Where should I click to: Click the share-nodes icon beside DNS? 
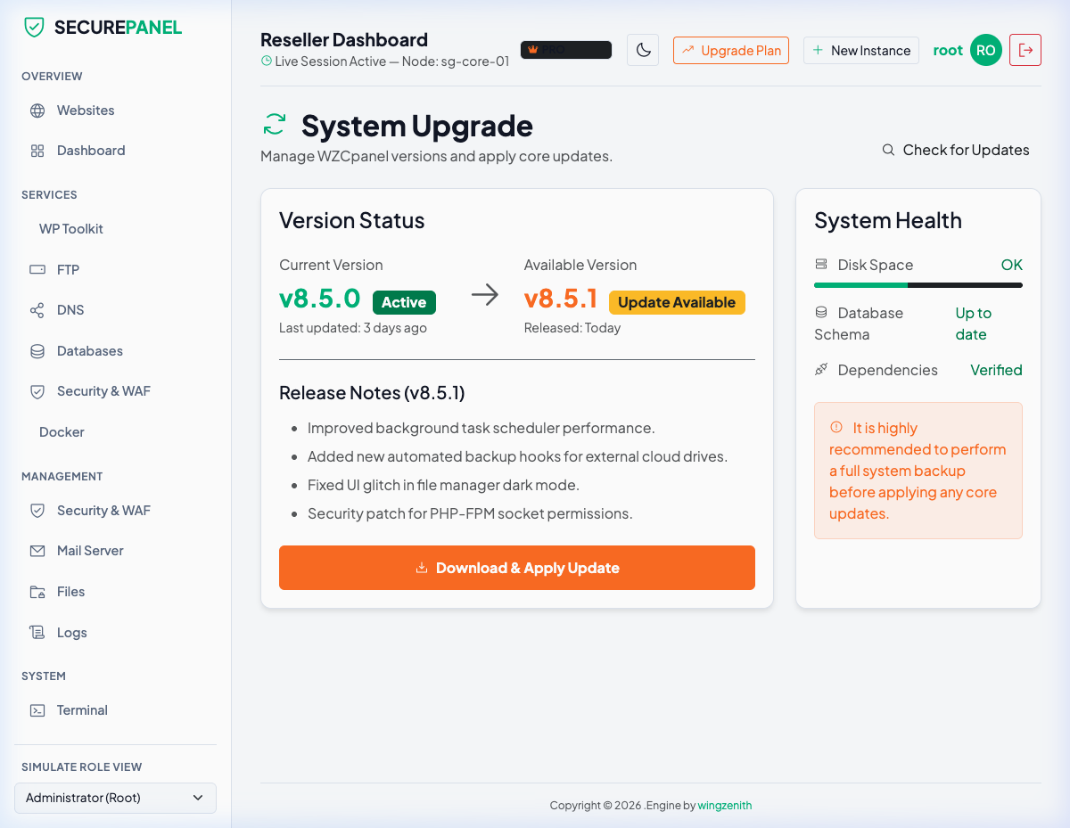(37, 310)
